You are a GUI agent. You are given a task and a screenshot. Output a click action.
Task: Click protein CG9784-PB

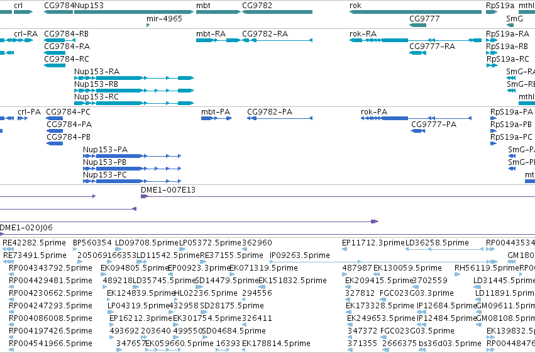[x=55, y=143]
